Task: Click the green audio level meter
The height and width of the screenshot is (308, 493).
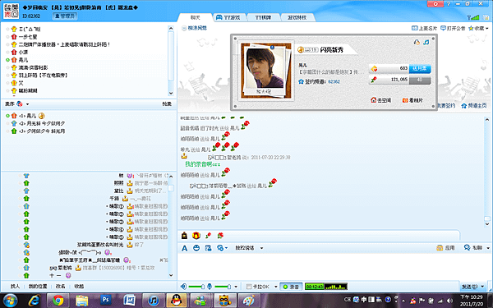Action: tap(326, 287)
